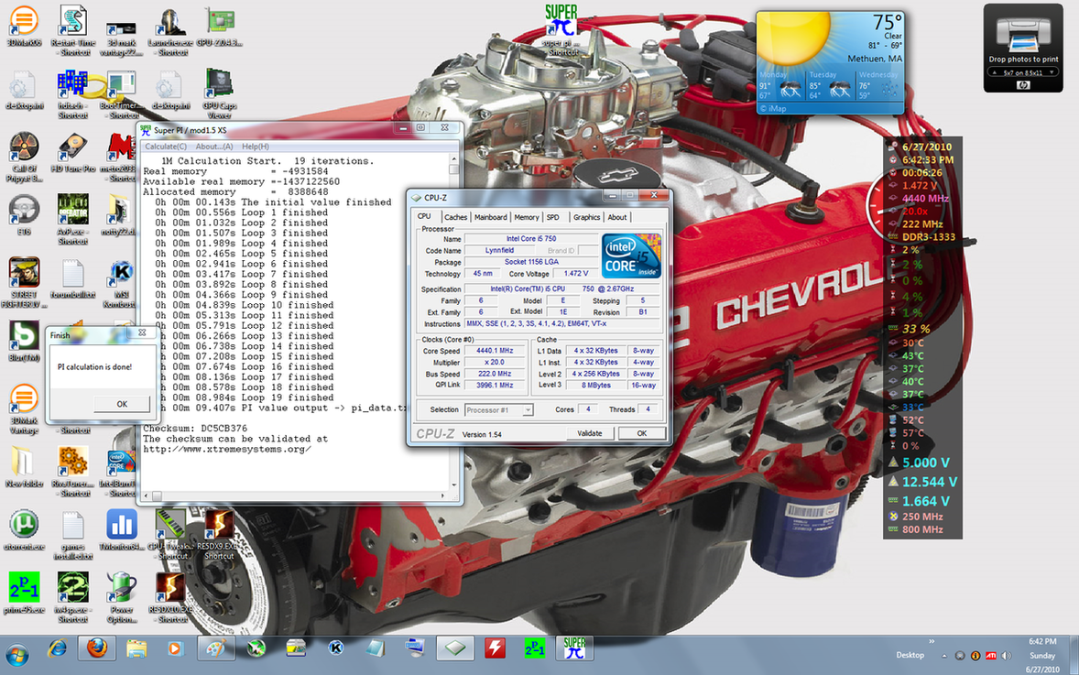Open Windows Explorer folder in taskbar
1079x675 pixels.
(136, 648)
